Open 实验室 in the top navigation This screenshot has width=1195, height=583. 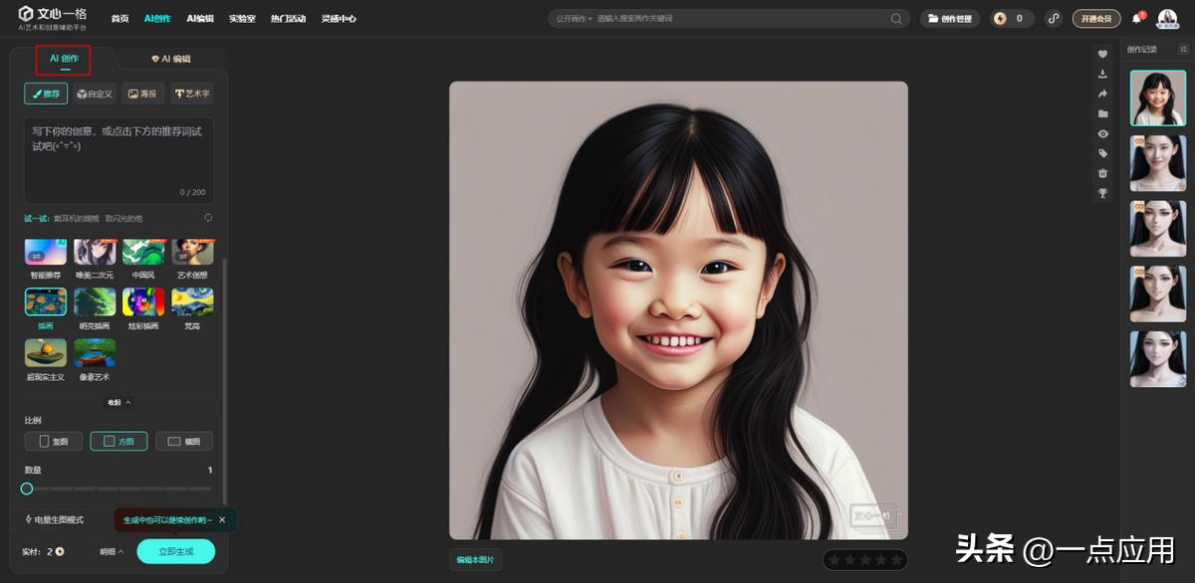click(241, 19)
